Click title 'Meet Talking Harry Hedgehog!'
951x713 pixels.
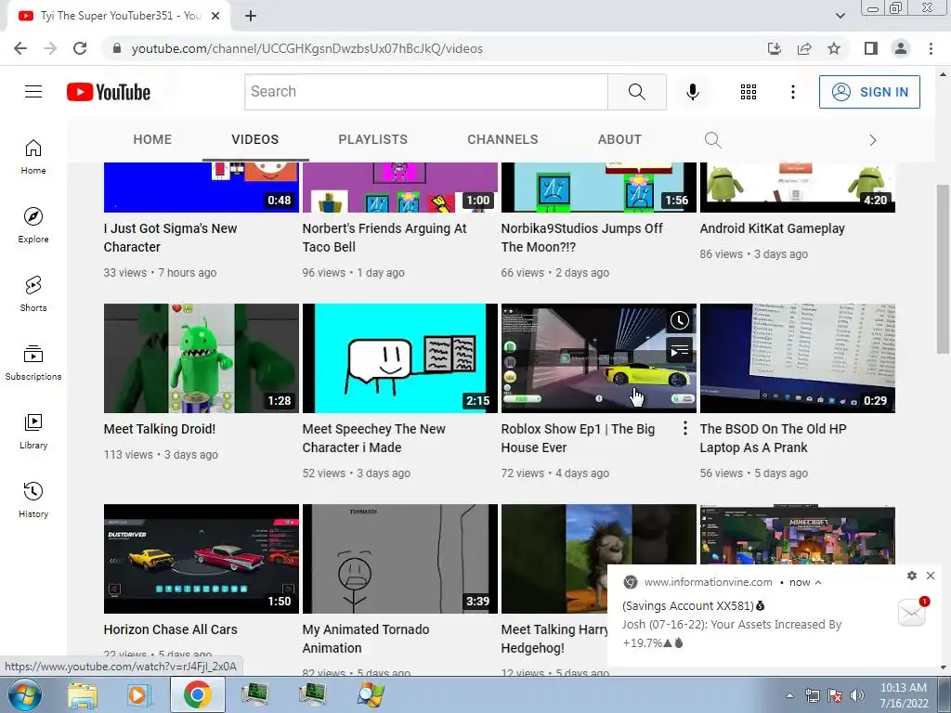coord(554,639)
